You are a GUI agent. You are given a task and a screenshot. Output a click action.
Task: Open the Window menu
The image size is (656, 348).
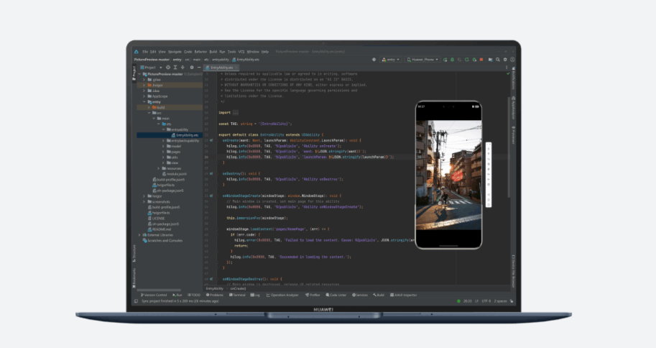253,52
